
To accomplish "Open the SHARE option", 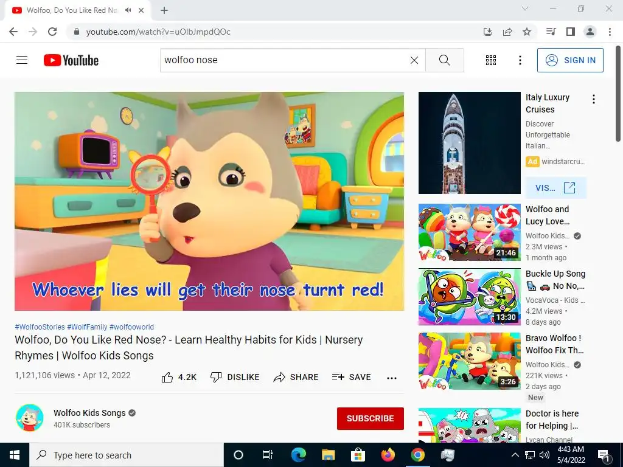I will coord(296,377).
